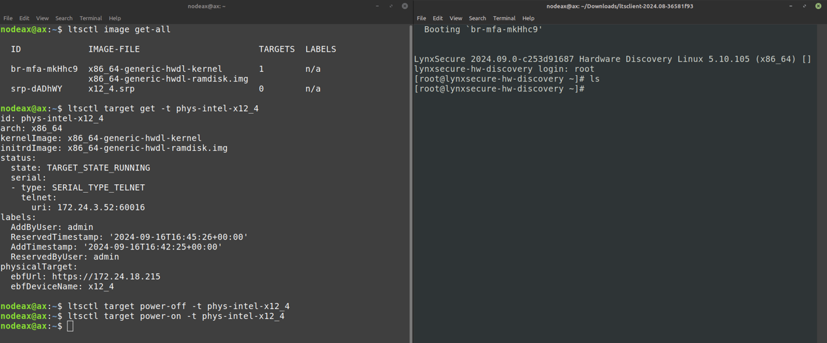Open Edit menu in nodeax@ax: ~ terminal
827x343 pixels.
[24, 18]
